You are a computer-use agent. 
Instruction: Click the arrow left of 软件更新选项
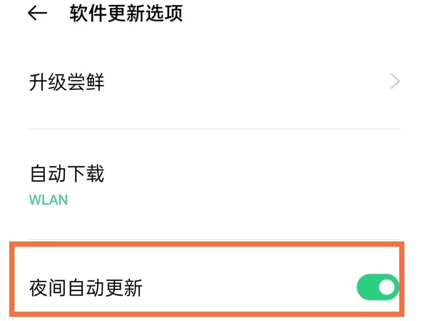pyautogui.click(x=37, y=14)
